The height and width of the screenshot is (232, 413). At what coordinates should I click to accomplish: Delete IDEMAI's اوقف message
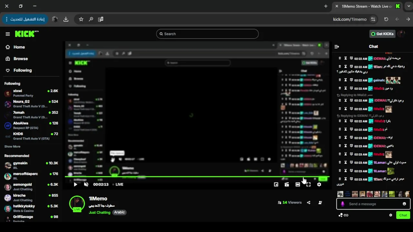[339, 138]
